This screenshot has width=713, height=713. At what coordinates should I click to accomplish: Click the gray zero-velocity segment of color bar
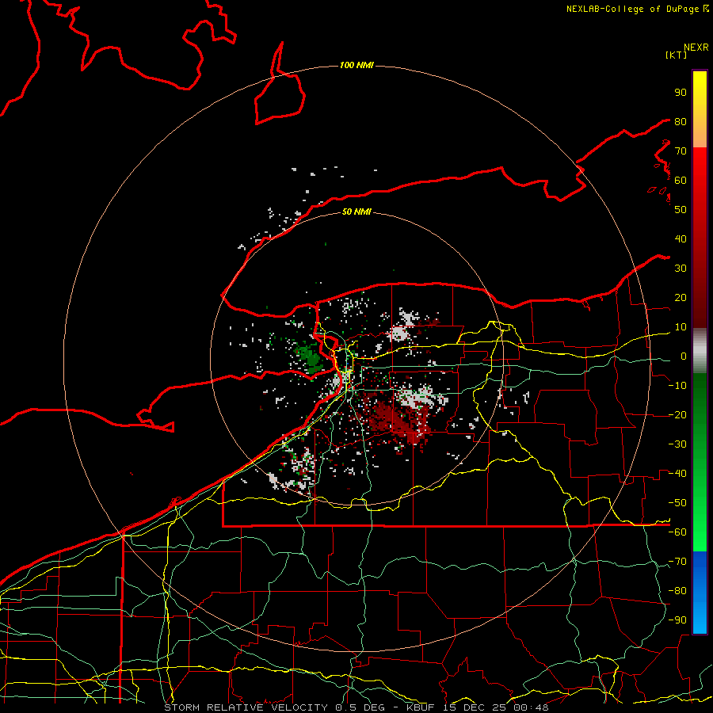click(700, 351)
